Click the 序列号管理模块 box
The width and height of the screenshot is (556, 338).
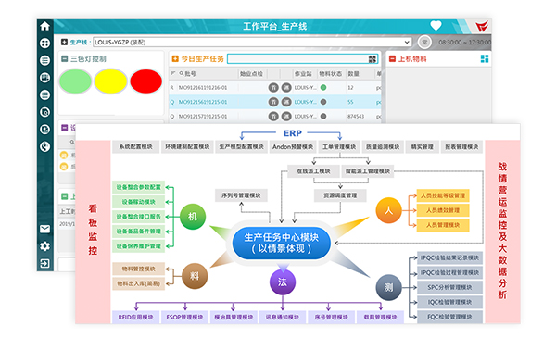click(241, 195)
